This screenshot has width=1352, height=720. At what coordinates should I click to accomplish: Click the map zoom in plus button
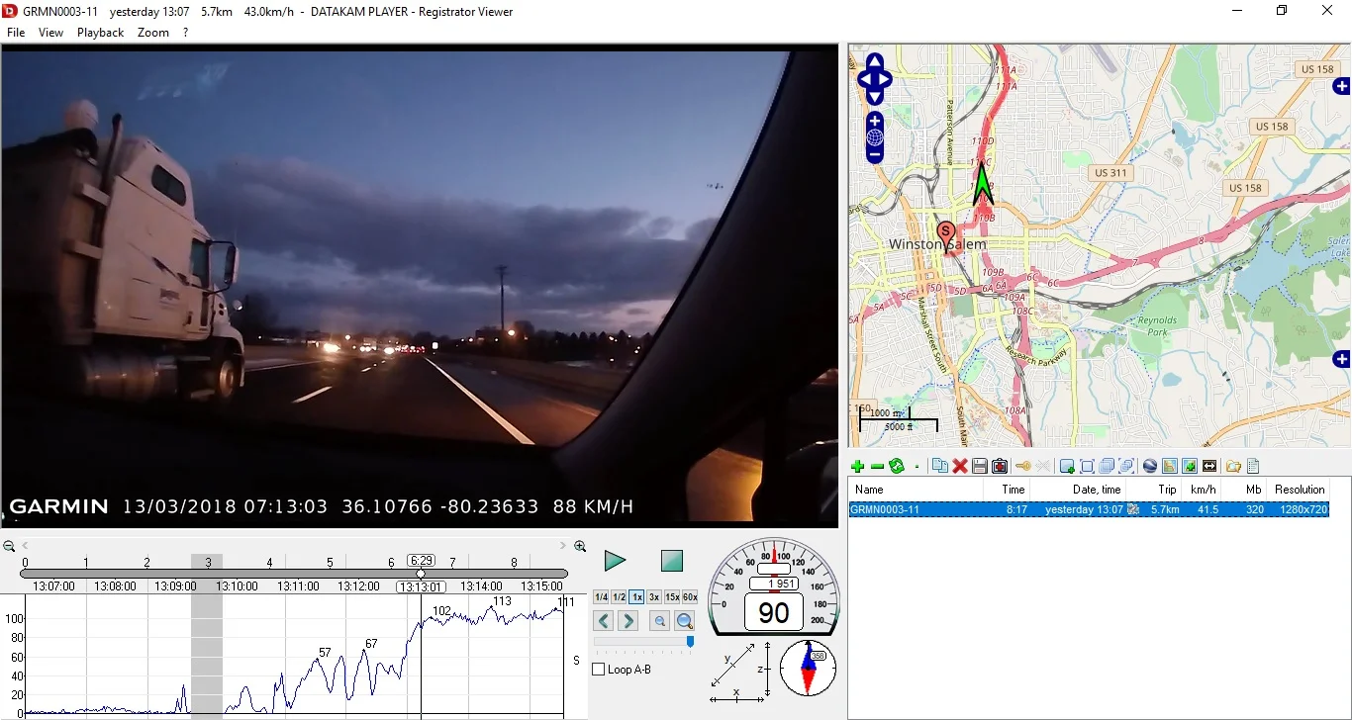[875, 121]
